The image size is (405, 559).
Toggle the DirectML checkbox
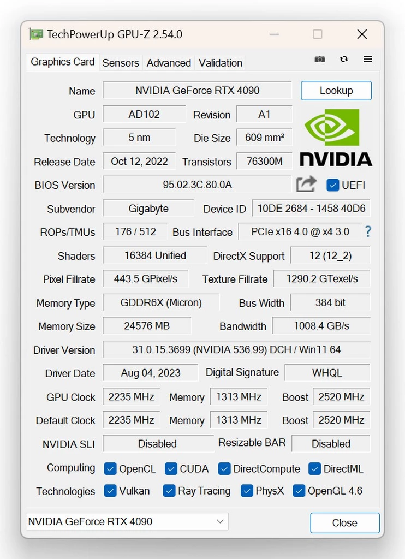[314, 469]
